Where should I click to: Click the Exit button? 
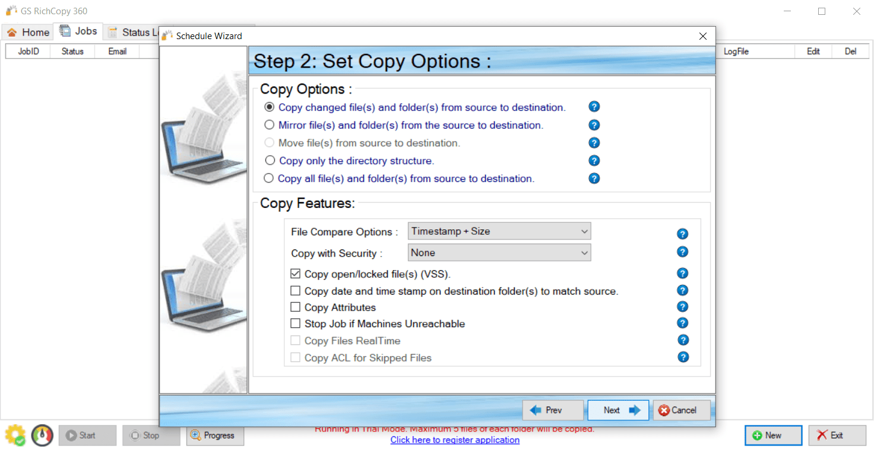837,435
